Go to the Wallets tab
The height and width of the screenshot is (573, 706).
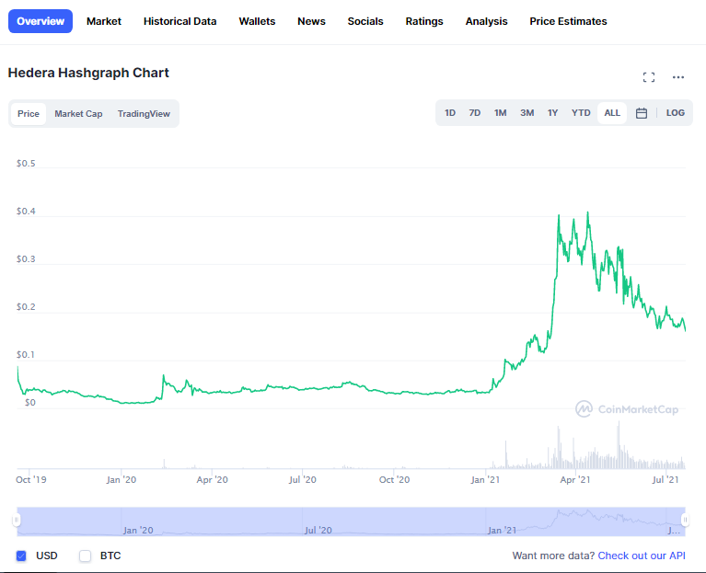[257, 21]
